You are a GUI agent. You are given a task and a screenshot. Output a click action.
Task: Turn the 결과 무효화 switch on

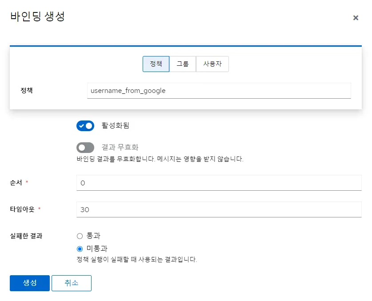85,147
